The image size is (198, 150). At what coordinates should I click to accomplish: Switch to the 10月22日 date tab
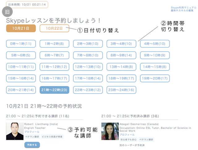(54, 28)
